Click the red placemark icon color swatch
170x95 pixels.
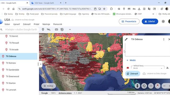(x=128, y=68)
